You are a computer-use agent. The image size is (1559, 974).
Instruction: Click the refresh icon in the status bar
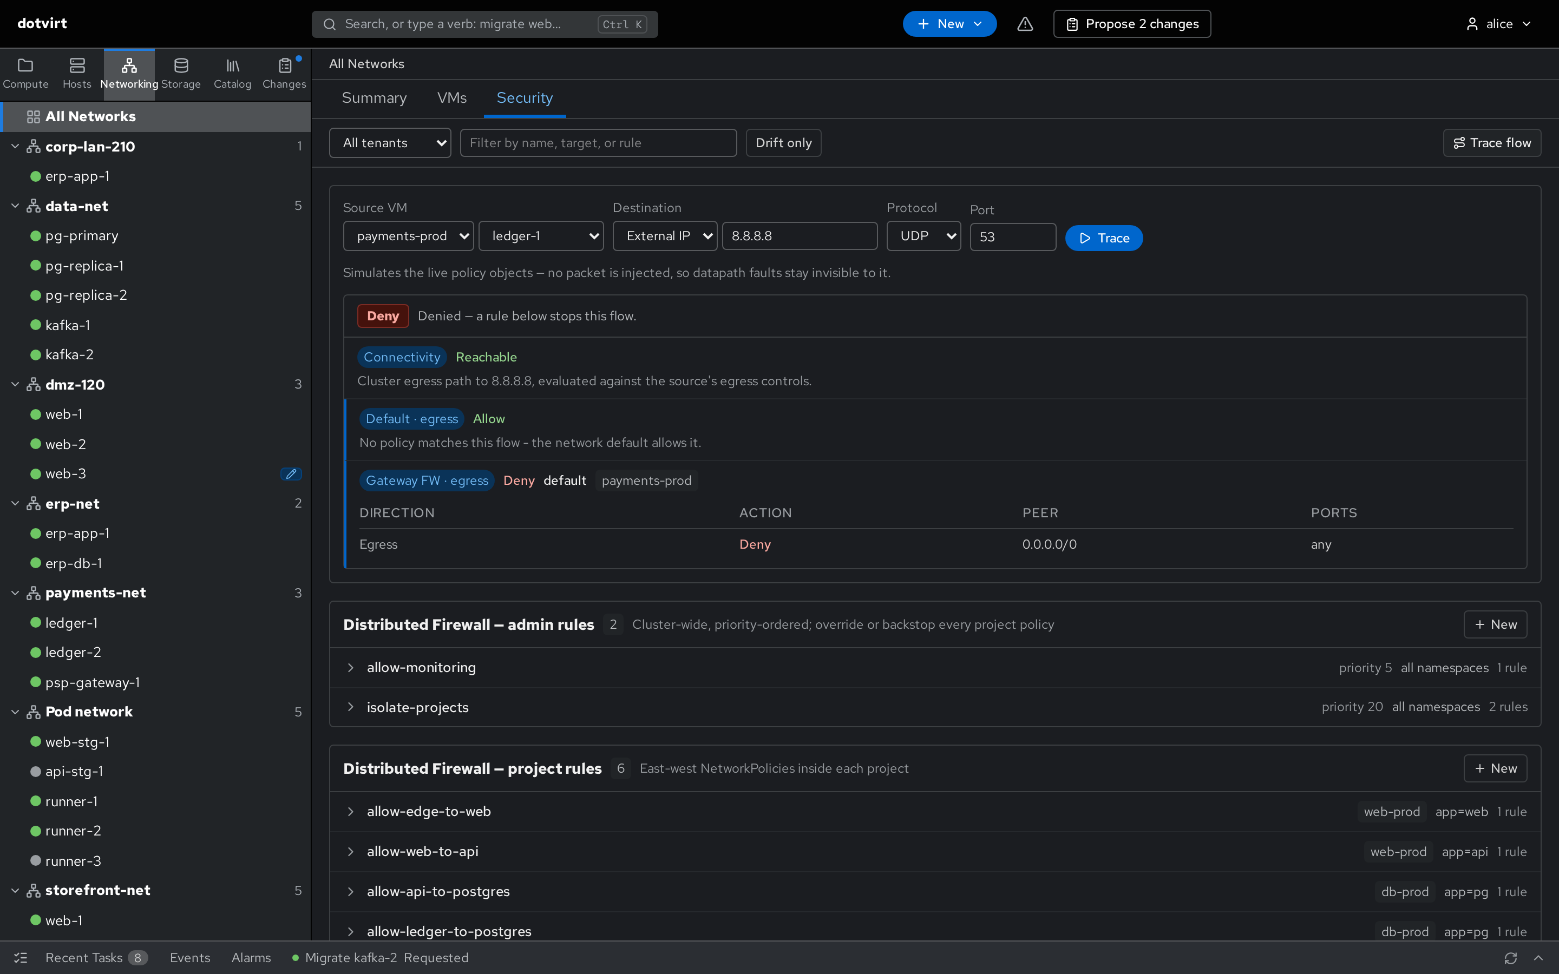coord(1511,958)
